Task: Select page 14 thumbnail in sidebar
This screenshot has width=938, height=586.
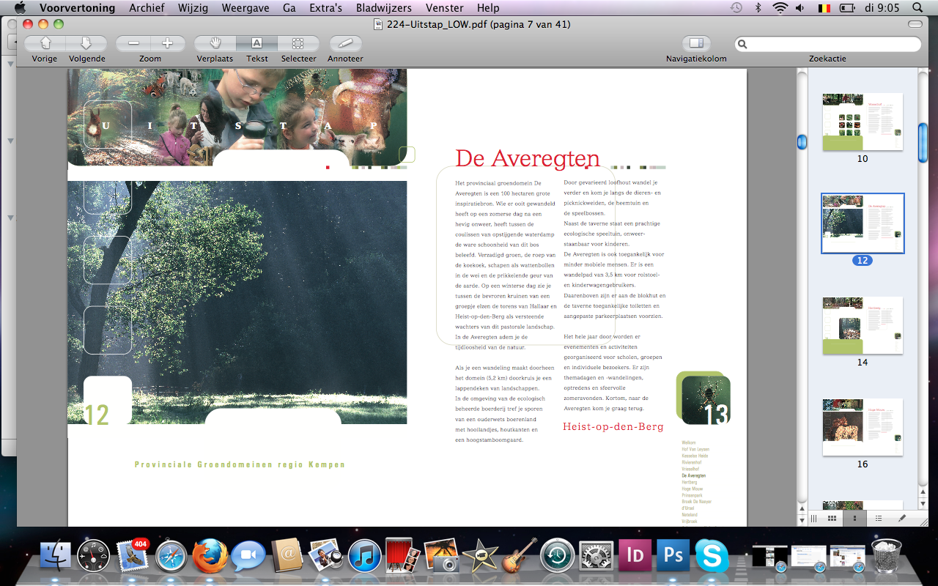Action: (x=863, y=325)
